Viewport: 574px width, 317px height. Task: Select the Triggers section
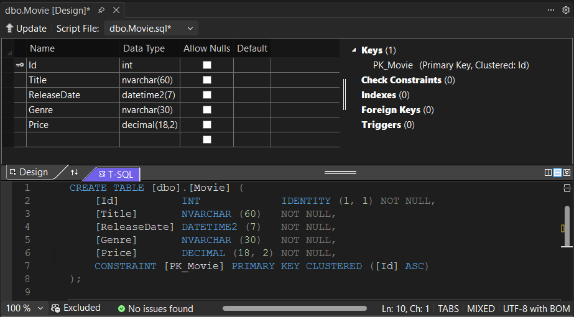387,125
